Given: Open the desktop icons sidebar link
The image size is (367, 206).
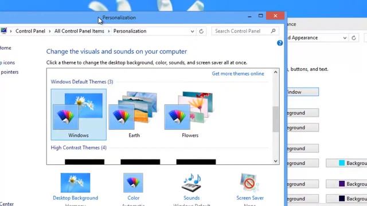Looking at the screenshot, I should 7,62.
